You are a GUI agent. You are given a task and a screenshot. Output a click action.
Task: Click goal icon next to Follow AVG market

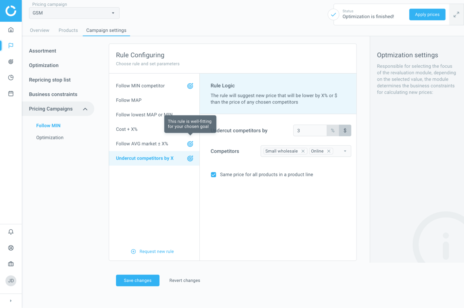[190, 144]
